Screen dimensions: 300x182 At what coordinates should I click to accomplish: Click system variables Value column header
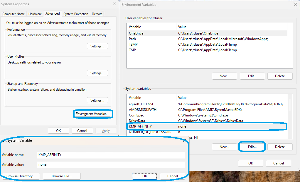click(x=232, y=98)
